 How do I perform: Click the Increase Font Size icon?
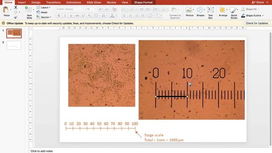coord(101,9)
